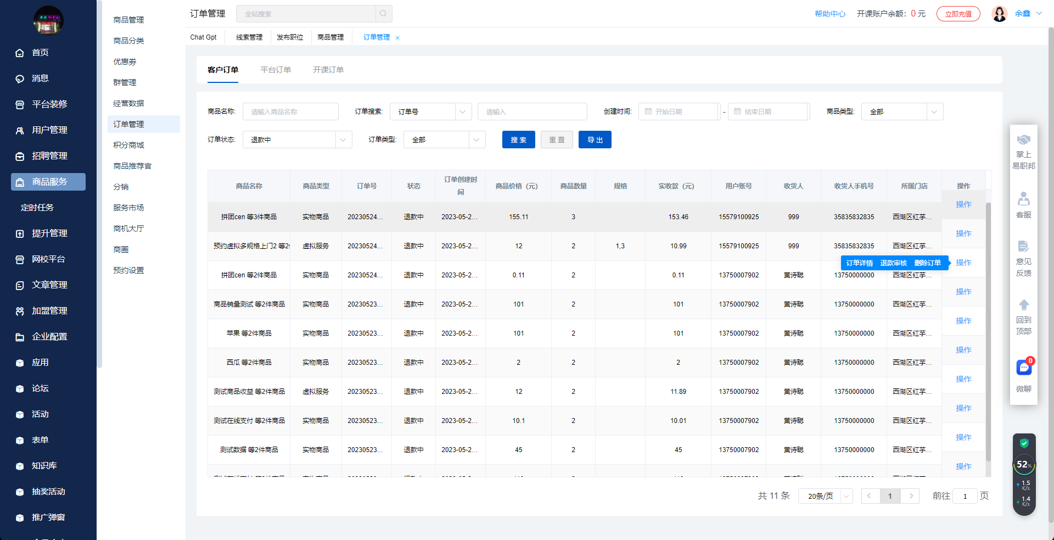Click the 意见反馈 feedback icon
The width and height of the screenshot is (1054, 540).
[1024, 246]
